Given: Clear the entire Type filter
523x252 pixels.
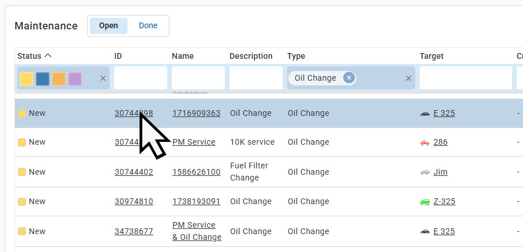Looking at the screenshot, I should click(408, 78).
